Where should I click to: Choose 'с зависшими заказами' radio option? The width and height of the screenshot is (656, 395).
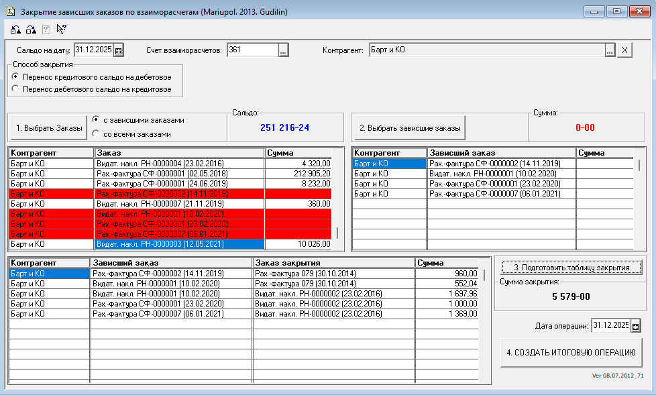(x=96, y=121)
